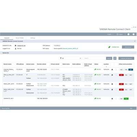Click the Logout button in header

[120, 34]
